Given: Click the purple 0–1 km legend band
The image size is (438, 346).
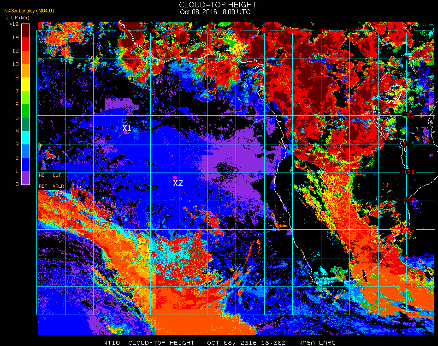Looking at the screenshot, I should pos(25,178).
